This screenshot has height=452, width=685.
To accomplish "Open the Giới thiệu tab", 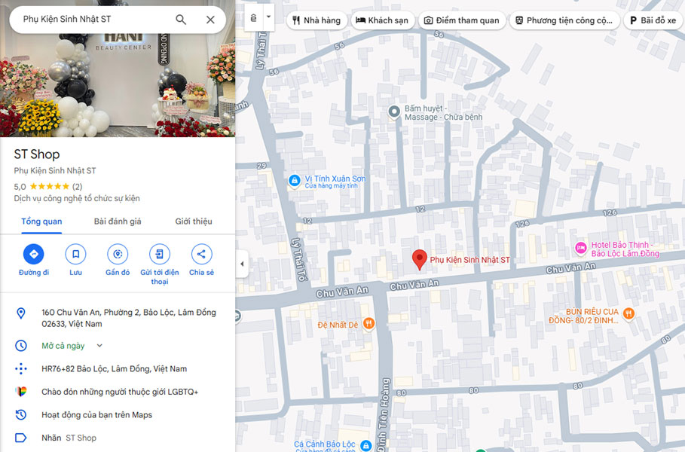I will 194,221.
